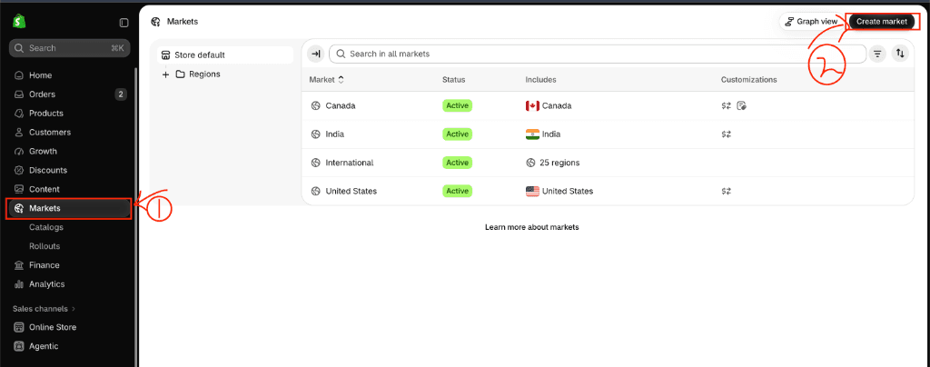Focus the Search in all markets field

(x=598, y=54)
